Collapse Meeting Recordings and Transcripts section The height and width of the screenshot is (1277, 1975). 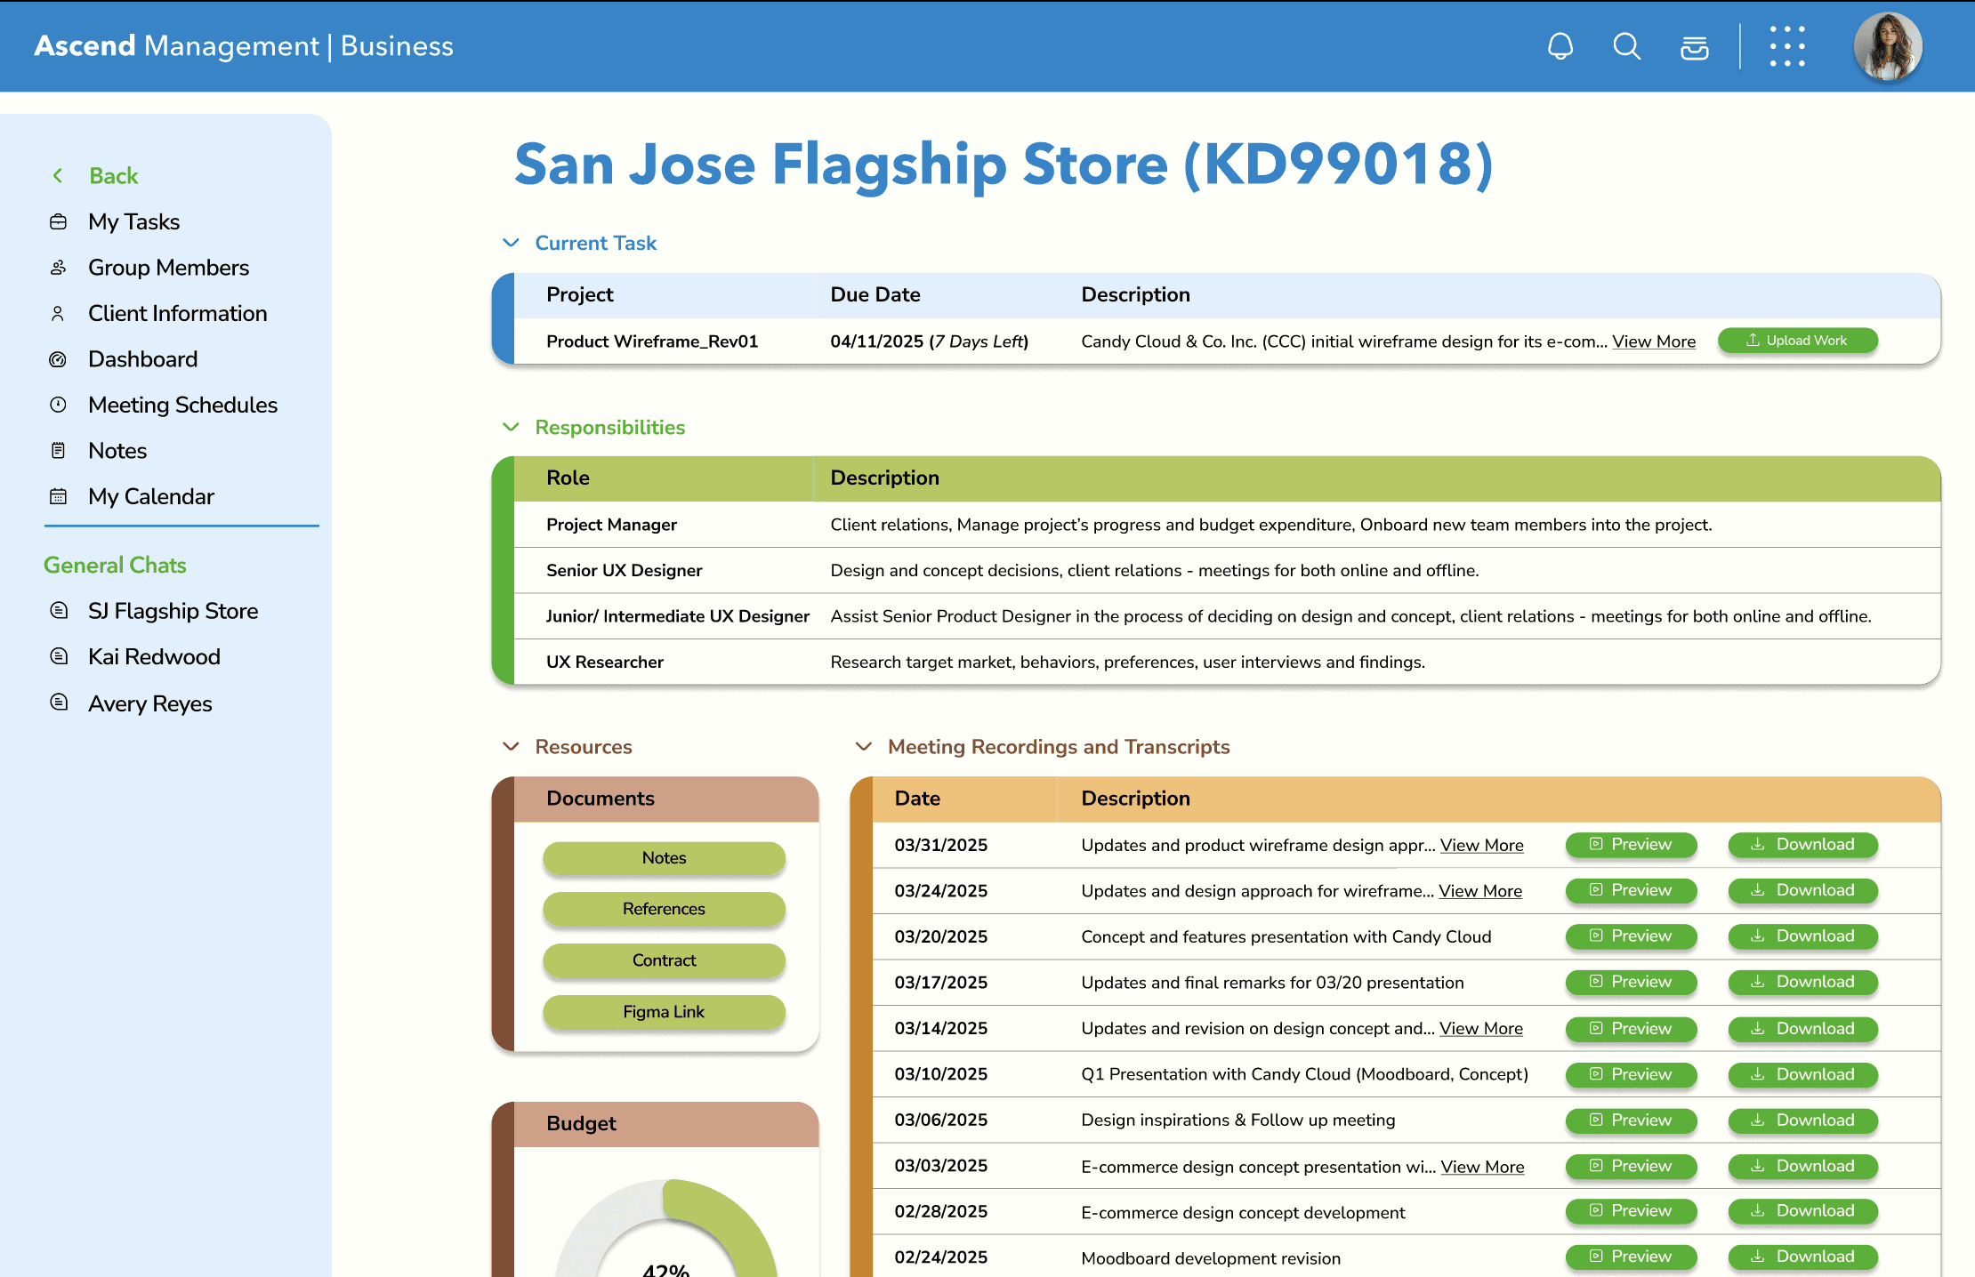click(863, 746)
